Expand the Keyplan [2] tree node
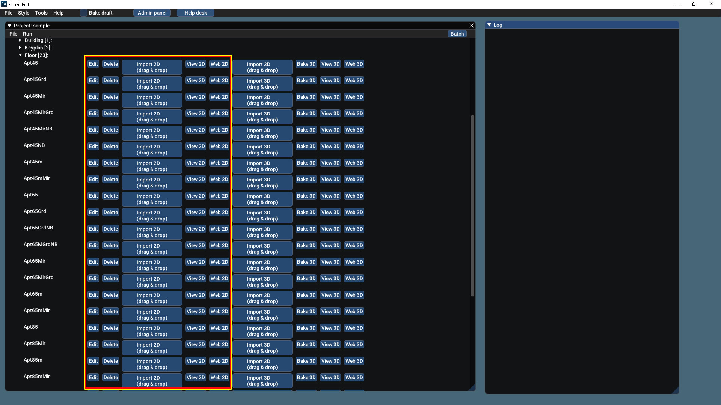Viewport: 721px width, 405px height. coord(20,48)
